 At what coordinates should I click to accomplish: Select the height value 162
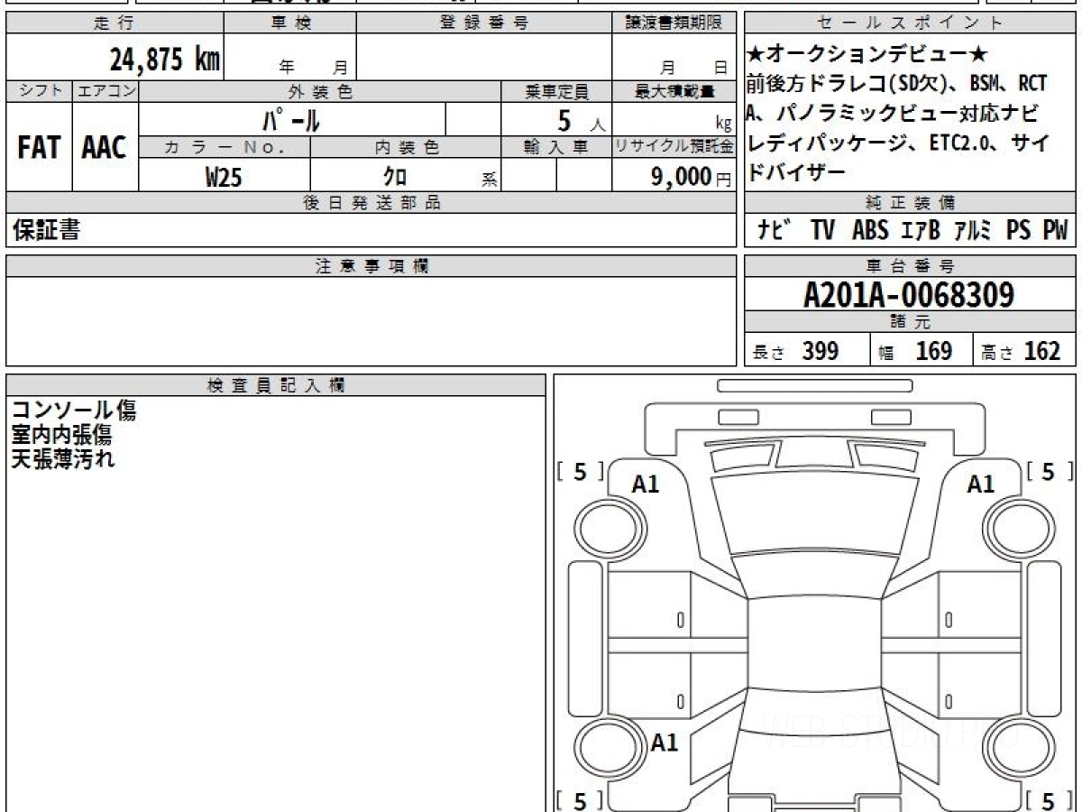(x=1042, y=351)
